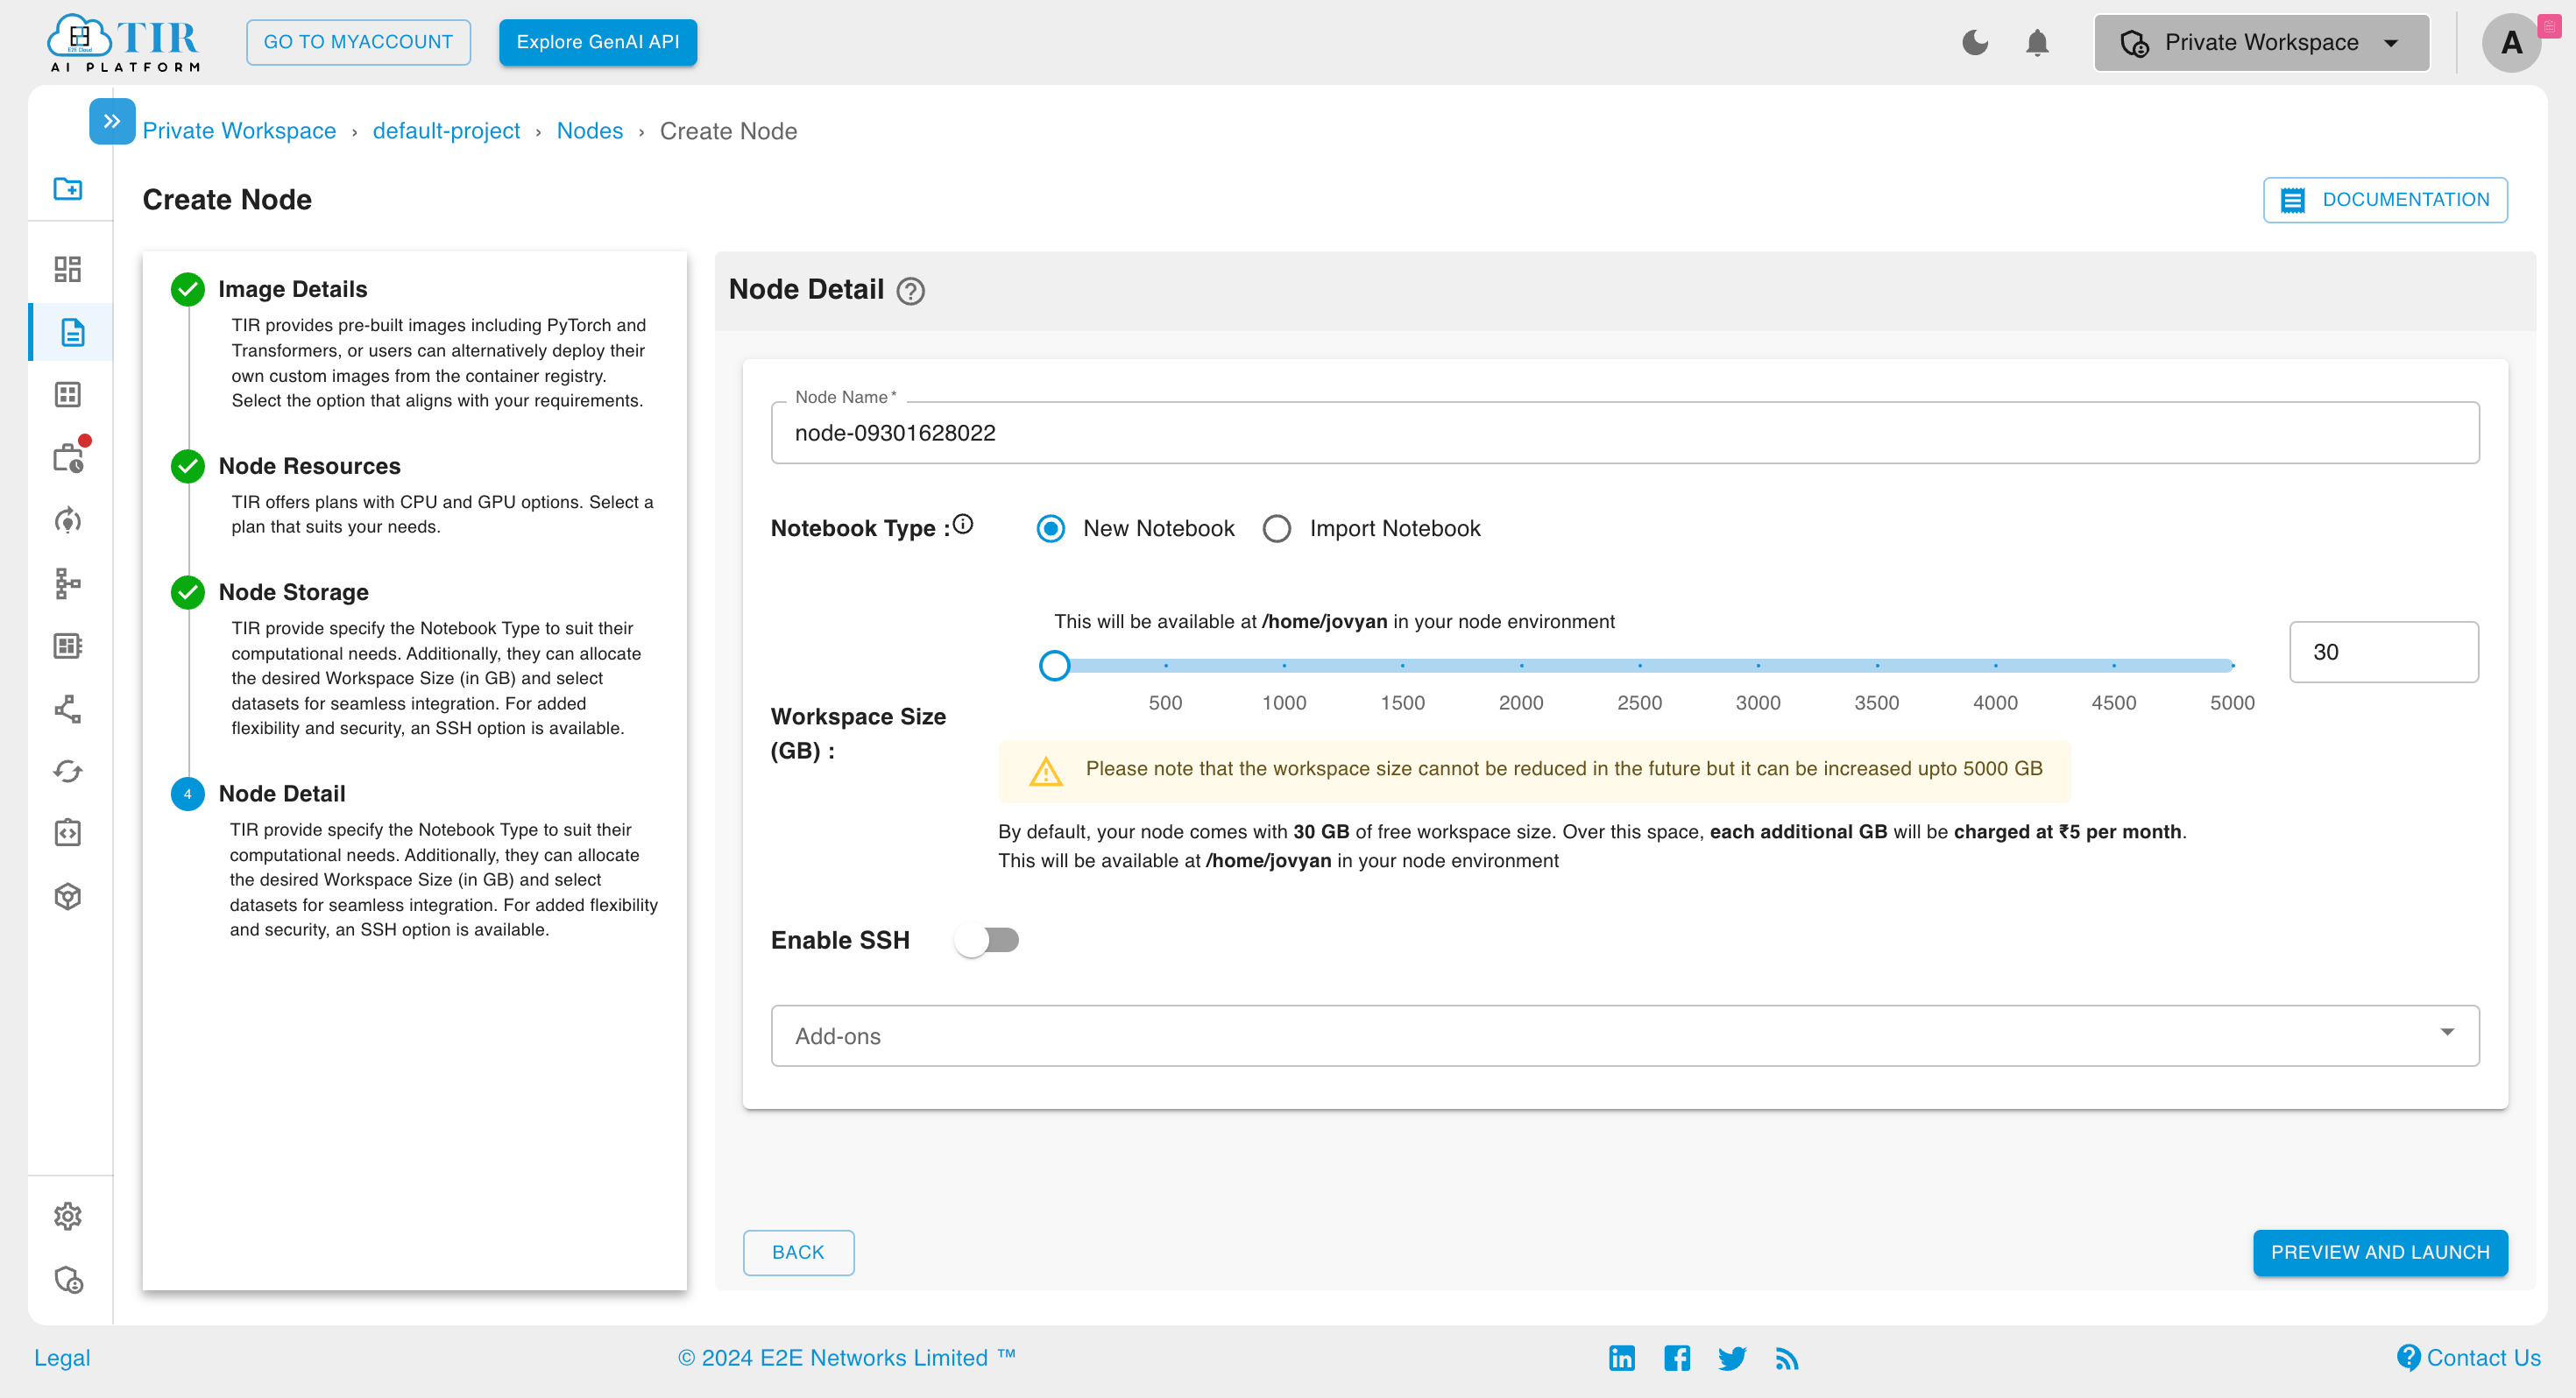Click the 4000 slider scale label
The image size is (2576, 1398).
(x=1995, y=703)
